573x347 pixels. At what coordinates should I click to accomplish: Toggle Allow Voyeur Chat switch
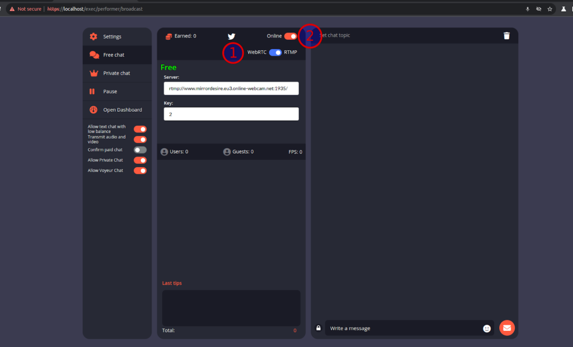coord(140,170)
